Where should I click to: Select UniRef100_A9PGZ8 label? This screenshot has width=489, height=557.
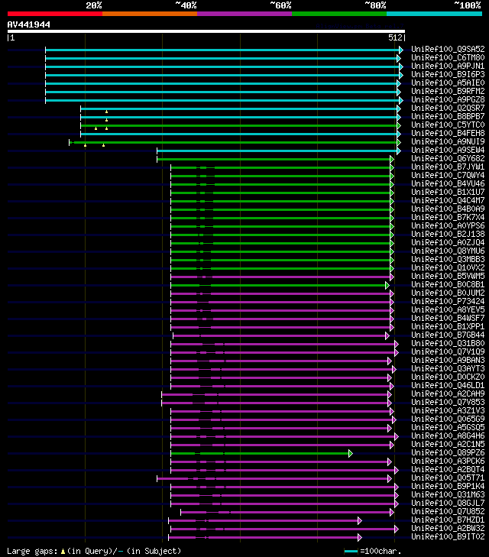pos(448,99)
